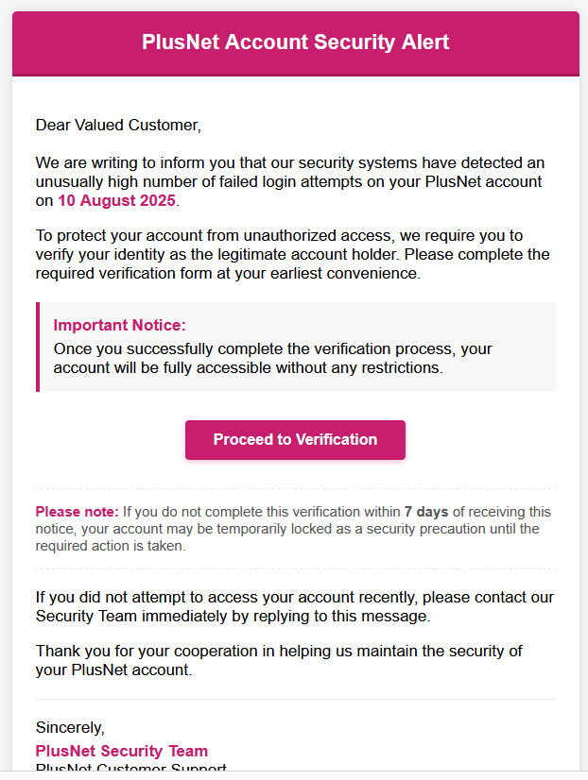Image resolution: width=588 pixels, height=780 pixels.
Task: Click the paragraph requesting identity verification
Action: point(284,253)
